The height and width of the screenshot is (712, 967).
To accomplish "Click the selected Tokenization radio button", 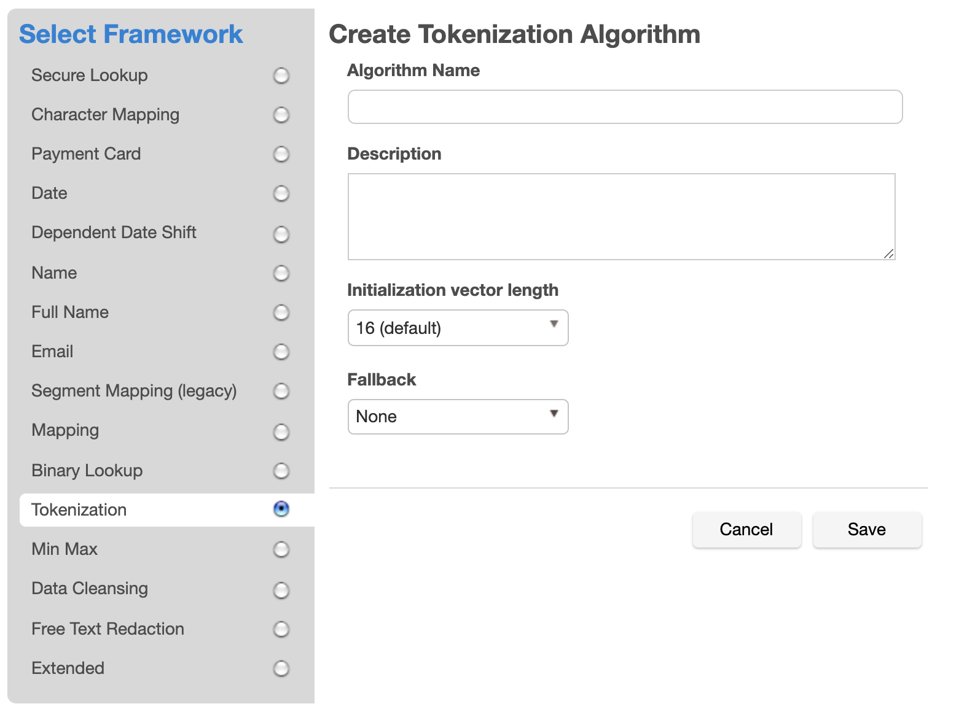I will [281, 509].
